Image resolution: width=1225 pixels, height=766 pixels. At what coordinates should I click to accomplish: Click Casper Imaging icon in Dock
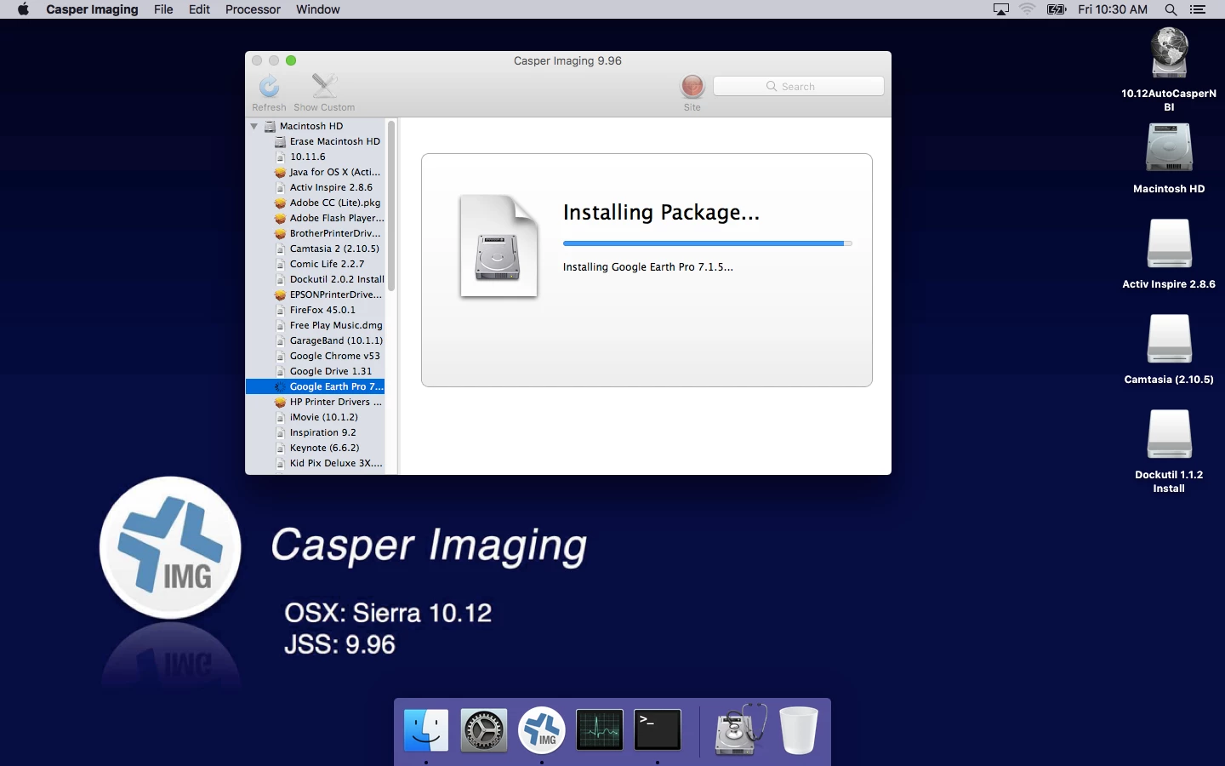542,730
